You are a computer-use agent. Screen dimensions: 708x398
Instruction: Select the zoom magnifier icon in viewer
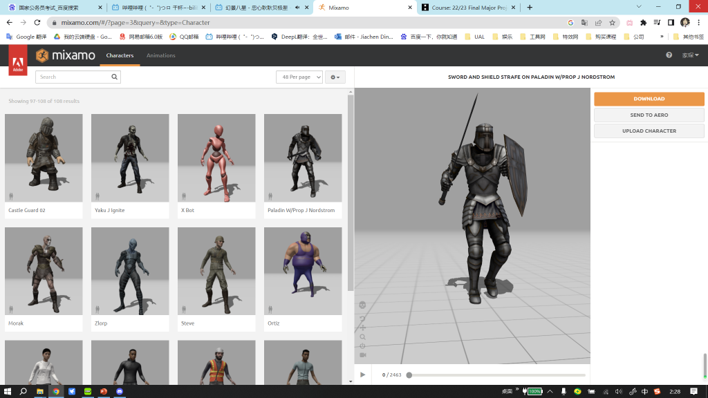click(x=362, y=337)
